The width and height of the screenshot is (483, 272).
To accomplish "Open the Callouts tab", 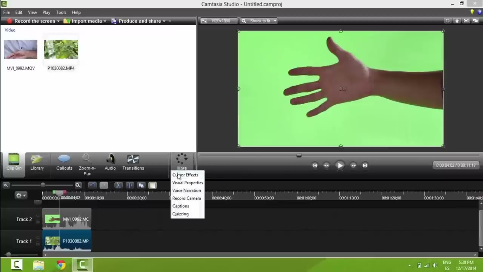I will [64, 162].
